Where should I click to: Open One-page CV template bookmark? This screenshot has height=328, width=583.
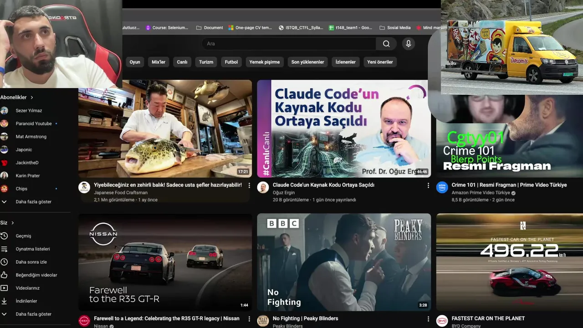[250, 28]
